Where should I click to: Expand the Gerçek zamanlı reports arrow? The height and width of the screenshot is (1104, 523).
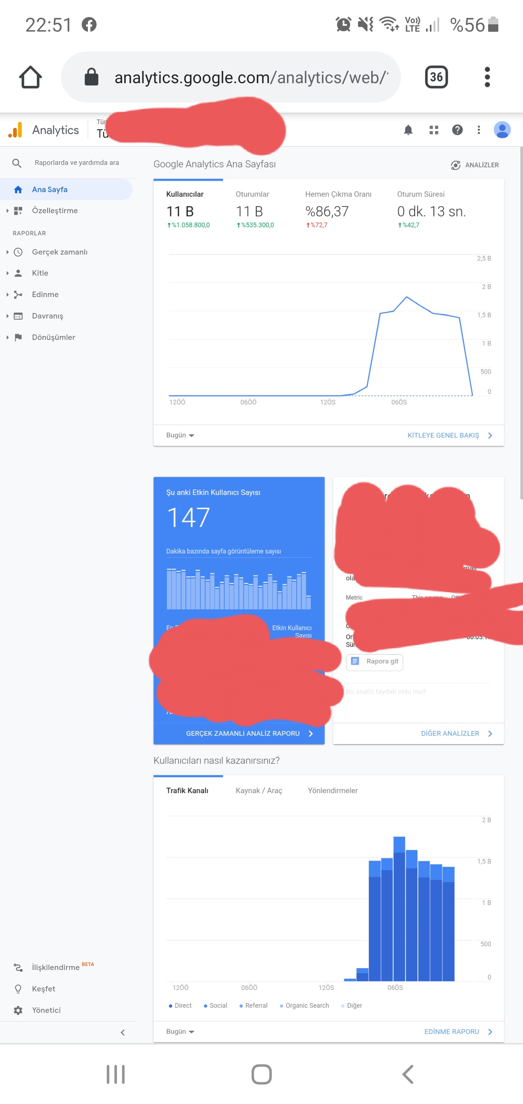pos(7,252)
